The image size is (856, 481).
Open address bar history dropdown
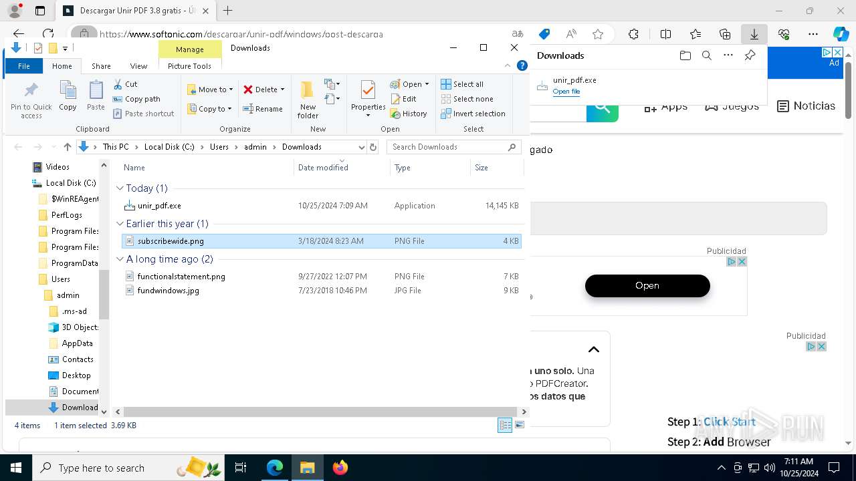click(361, 147)
